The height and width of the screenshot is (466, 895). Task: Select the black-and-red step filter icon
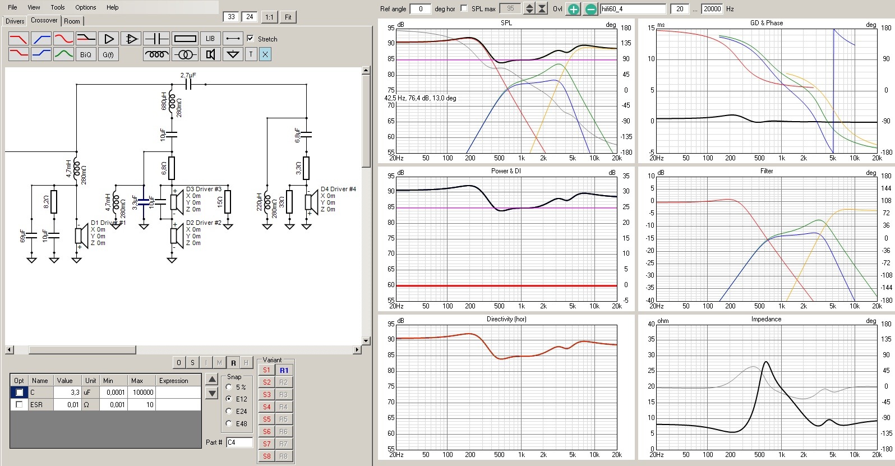[x=86, y=39]
